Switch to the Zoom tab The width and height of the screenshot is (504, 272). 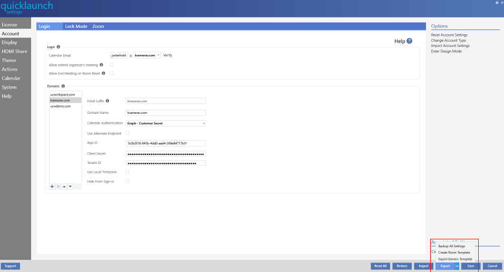[98, 26]
